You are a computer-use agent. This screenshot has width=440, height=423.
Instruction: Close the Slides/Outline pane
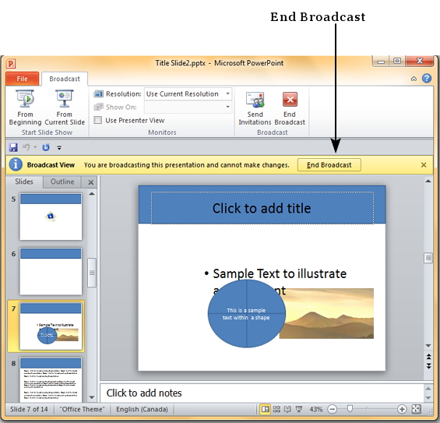[x=90, y=182]
